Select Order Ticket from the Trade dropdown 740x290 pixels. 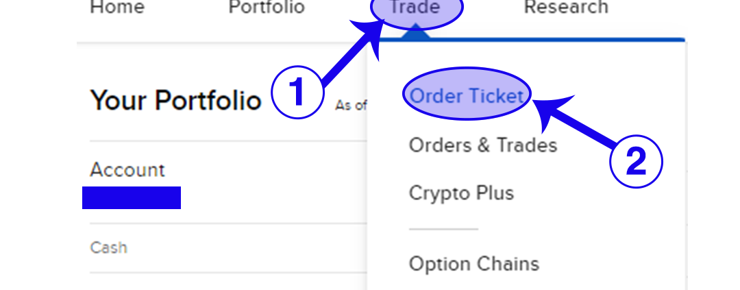(467, 97)
